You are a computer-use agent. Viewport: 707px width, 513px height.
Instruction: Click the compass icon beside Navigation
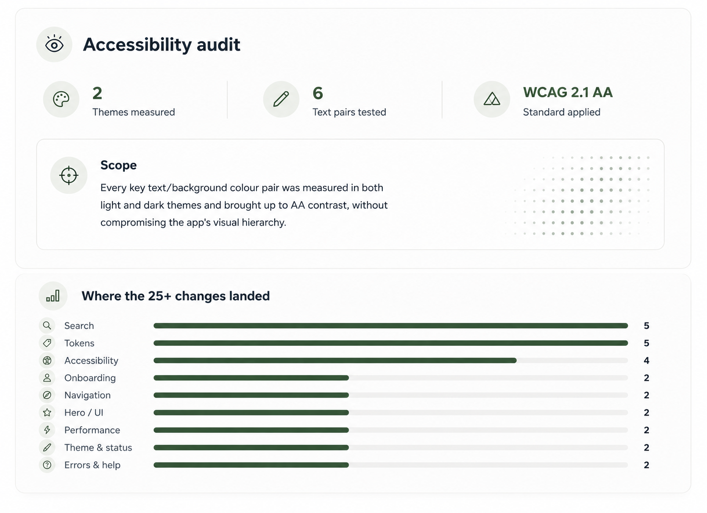click(47, 395)
